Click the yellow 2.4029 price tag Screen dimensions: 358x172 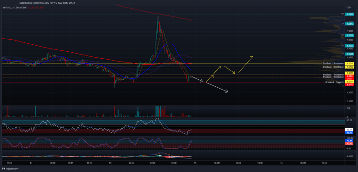(349, 73)
